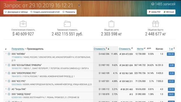
Task: Click the records stack icon near 1485 записей
Action: (153, 4)
